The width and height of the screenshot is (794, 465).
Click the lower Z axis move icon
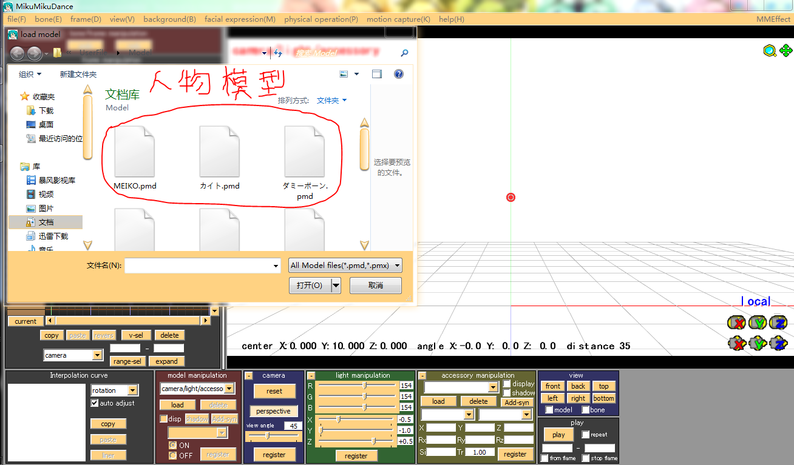point(778,344)
